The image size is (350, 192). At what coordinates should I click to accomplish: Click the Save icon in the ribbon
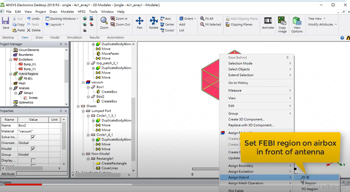6,23
